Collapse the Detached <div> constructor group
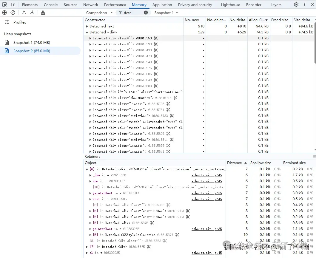The height and width of the screenshot is (258, 316). point(87,32)
